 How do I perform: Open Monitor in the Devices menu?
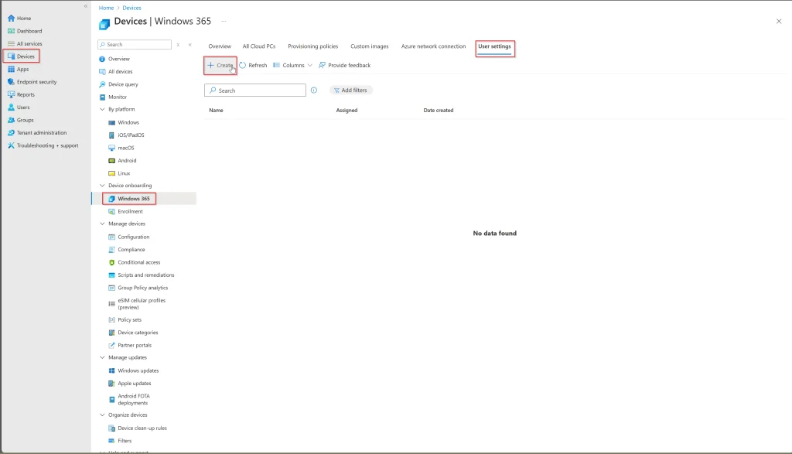tap(113, 97)
